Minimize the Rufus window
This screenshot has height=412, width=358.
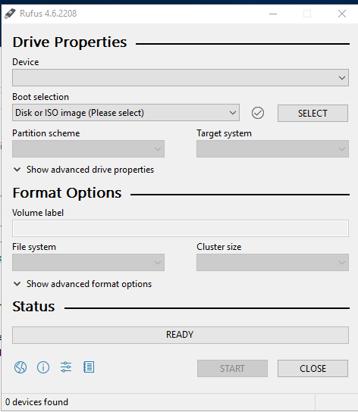273,14
